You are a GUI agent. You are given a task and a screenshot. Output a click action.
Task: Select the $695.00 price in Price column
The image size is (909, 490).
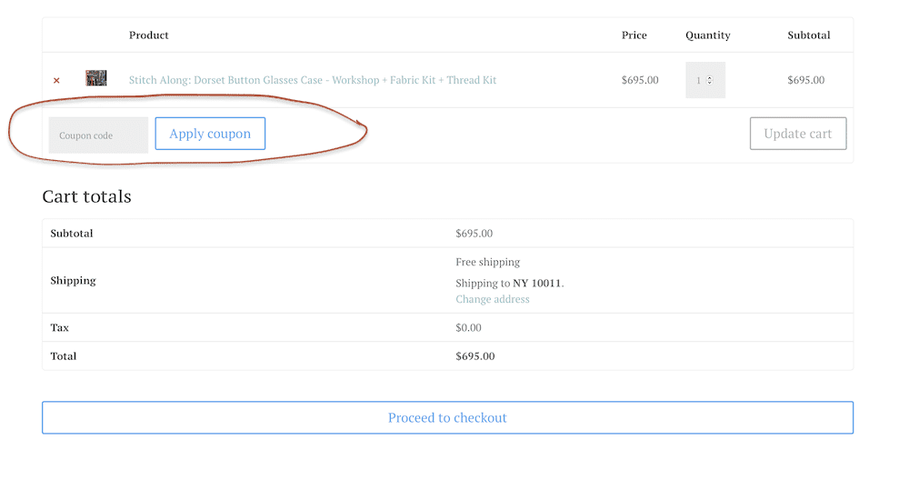[x=640, y=80]
